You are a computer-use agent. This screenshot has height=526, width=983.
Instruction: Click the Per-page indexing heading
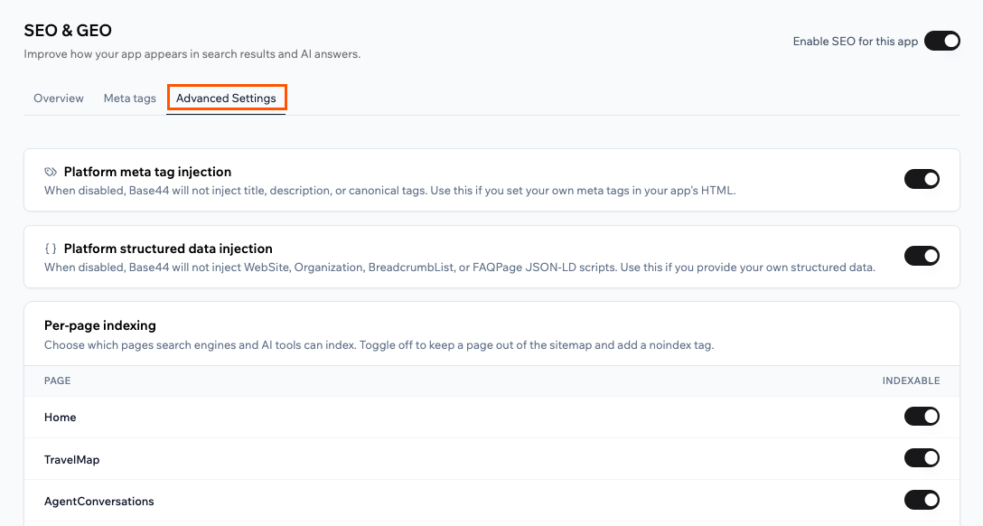pyautogui.click(x=99, y=325)
